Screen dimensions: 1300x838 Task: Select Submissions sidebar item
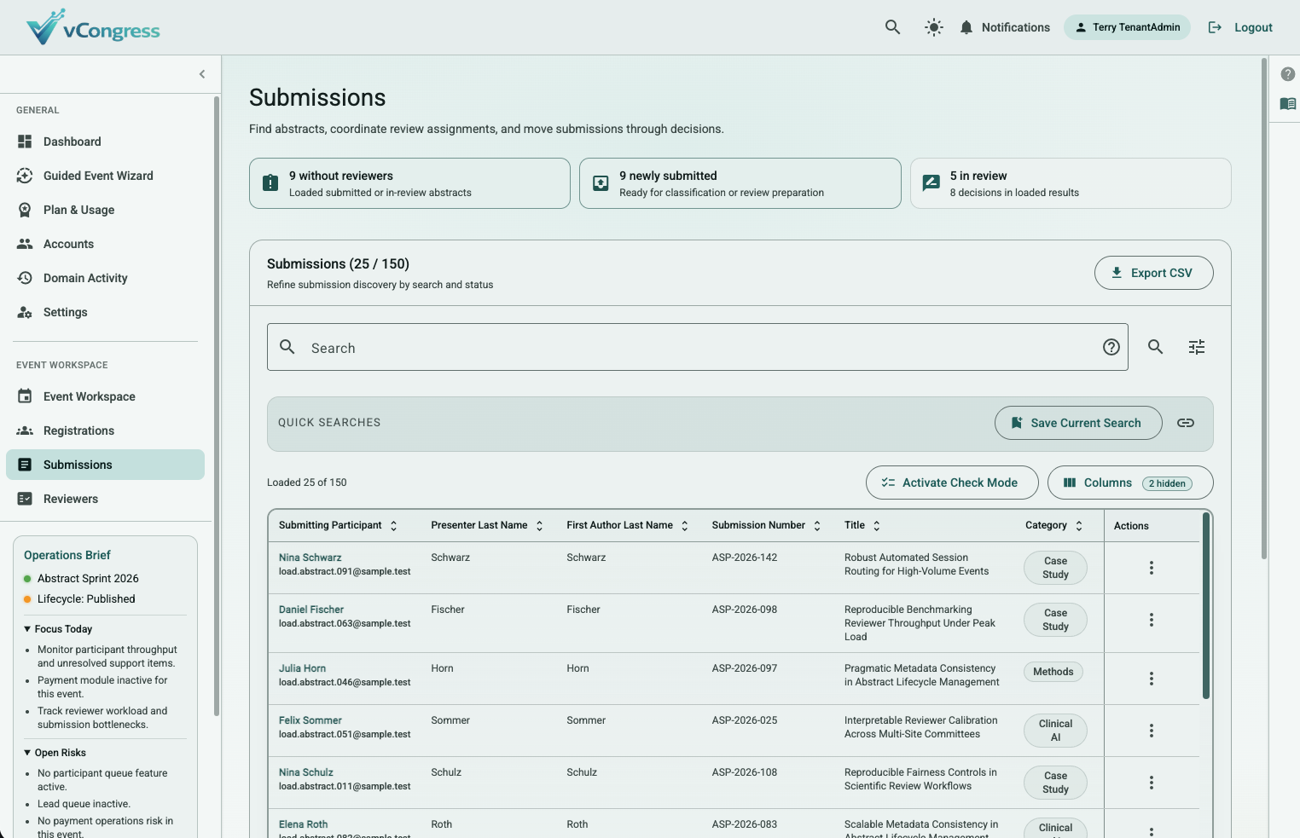105,465
